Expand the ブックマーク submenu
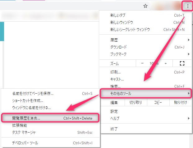The width and height of the screenshot is (193, 148). (146, 54)
